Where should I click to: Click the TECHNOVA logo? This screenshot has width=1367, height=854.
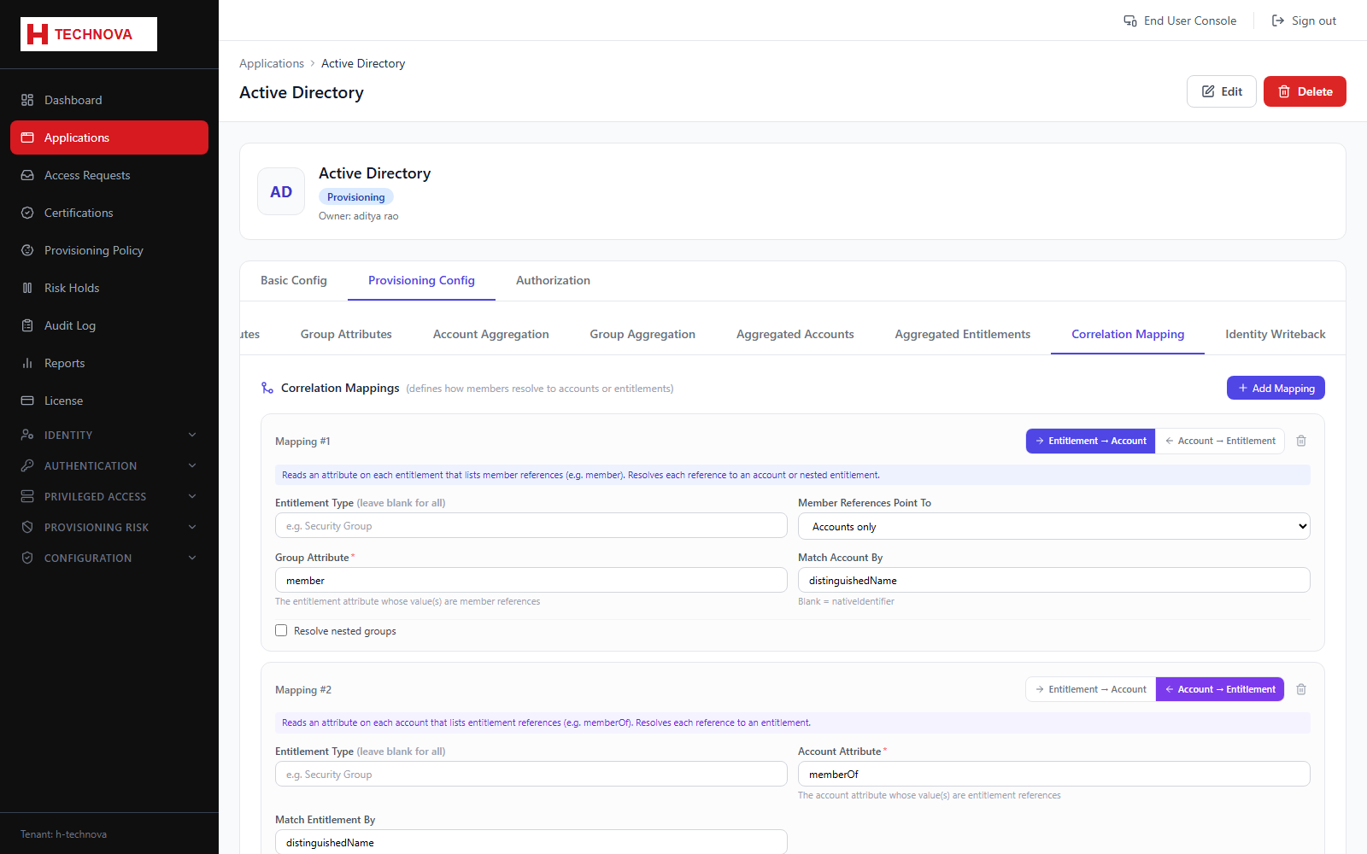(x=89, y=34)
